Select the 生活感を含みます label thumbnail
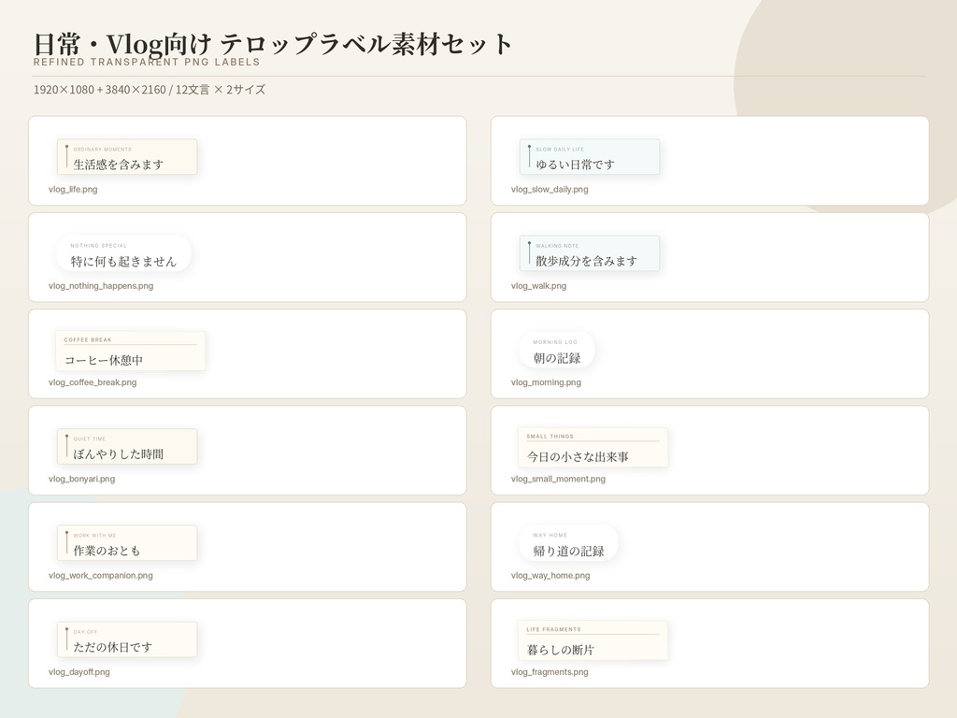 [x=127, y=157]
